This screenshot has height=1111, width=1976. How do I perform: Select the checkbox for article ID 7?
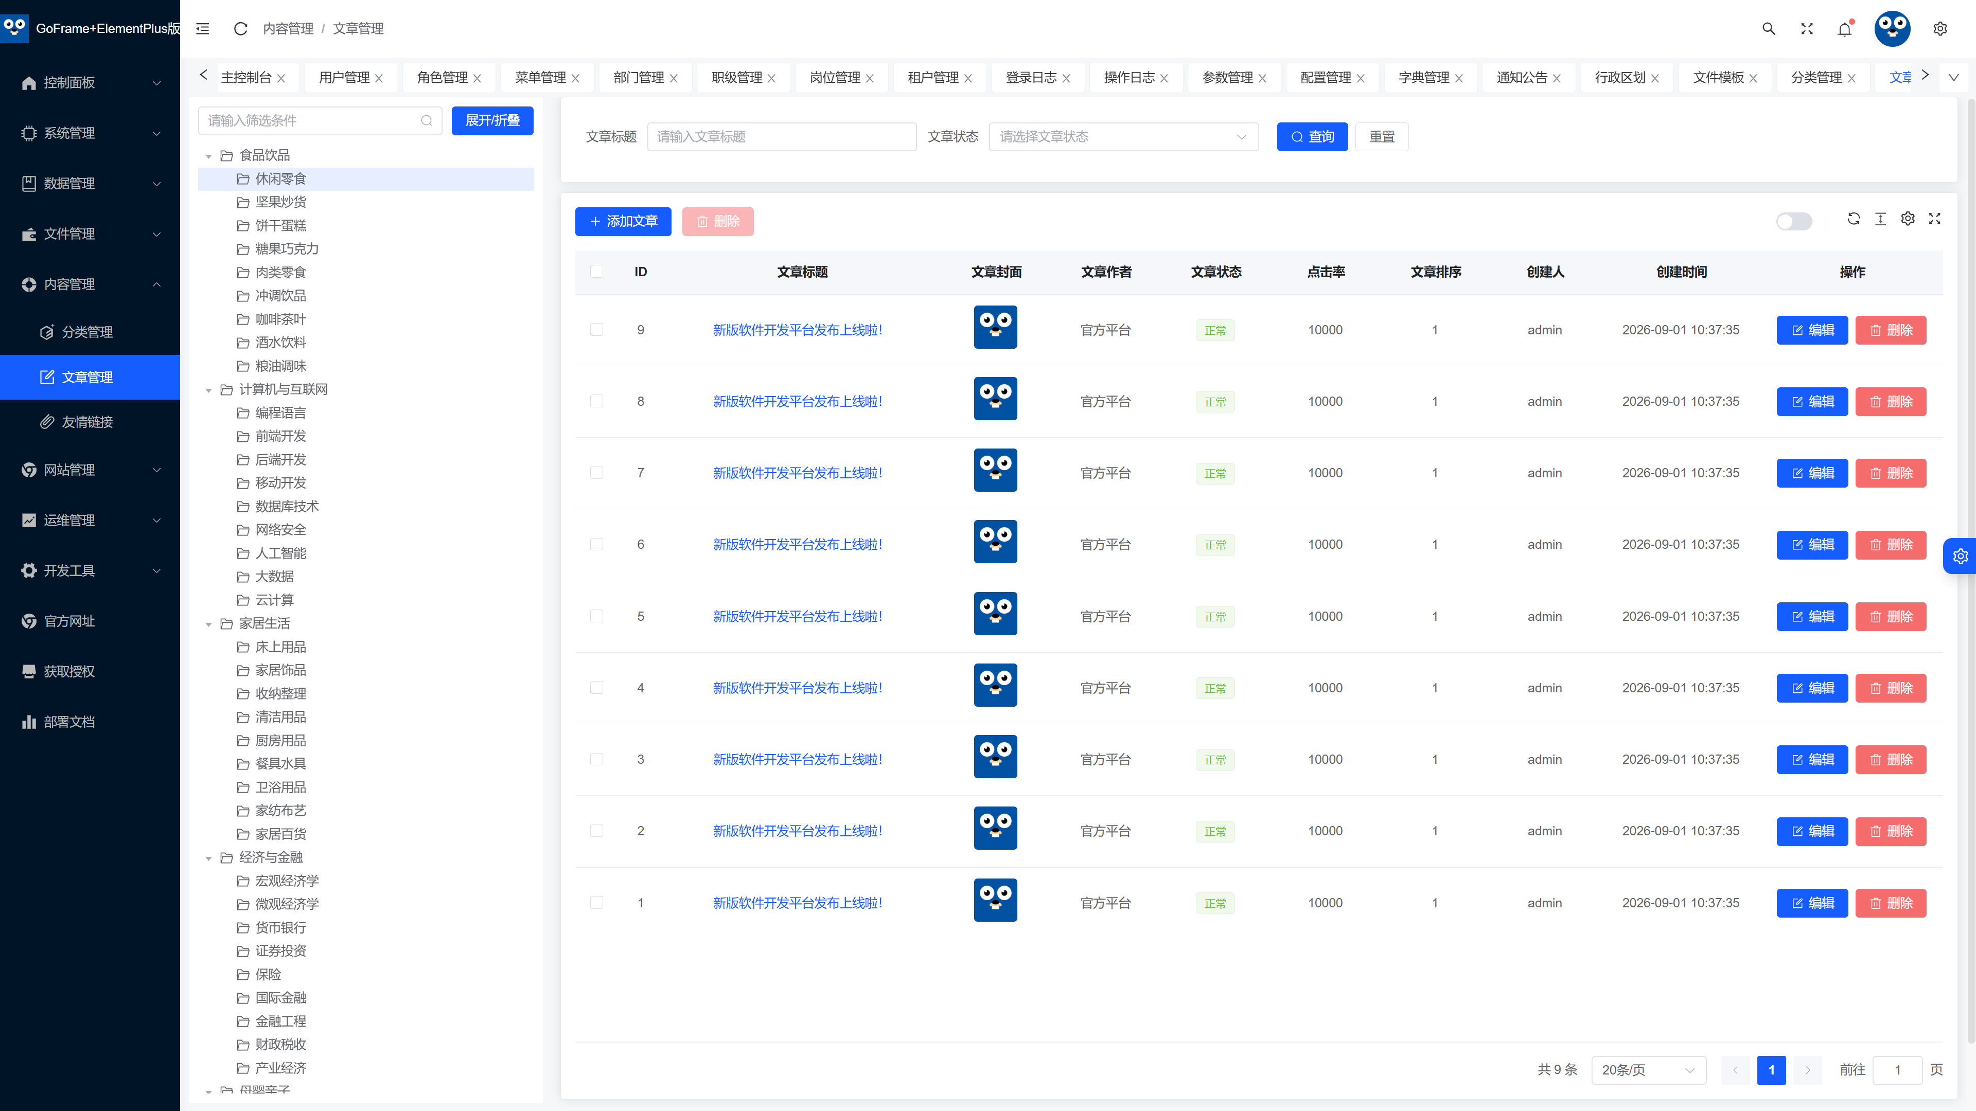pos(597,473)
